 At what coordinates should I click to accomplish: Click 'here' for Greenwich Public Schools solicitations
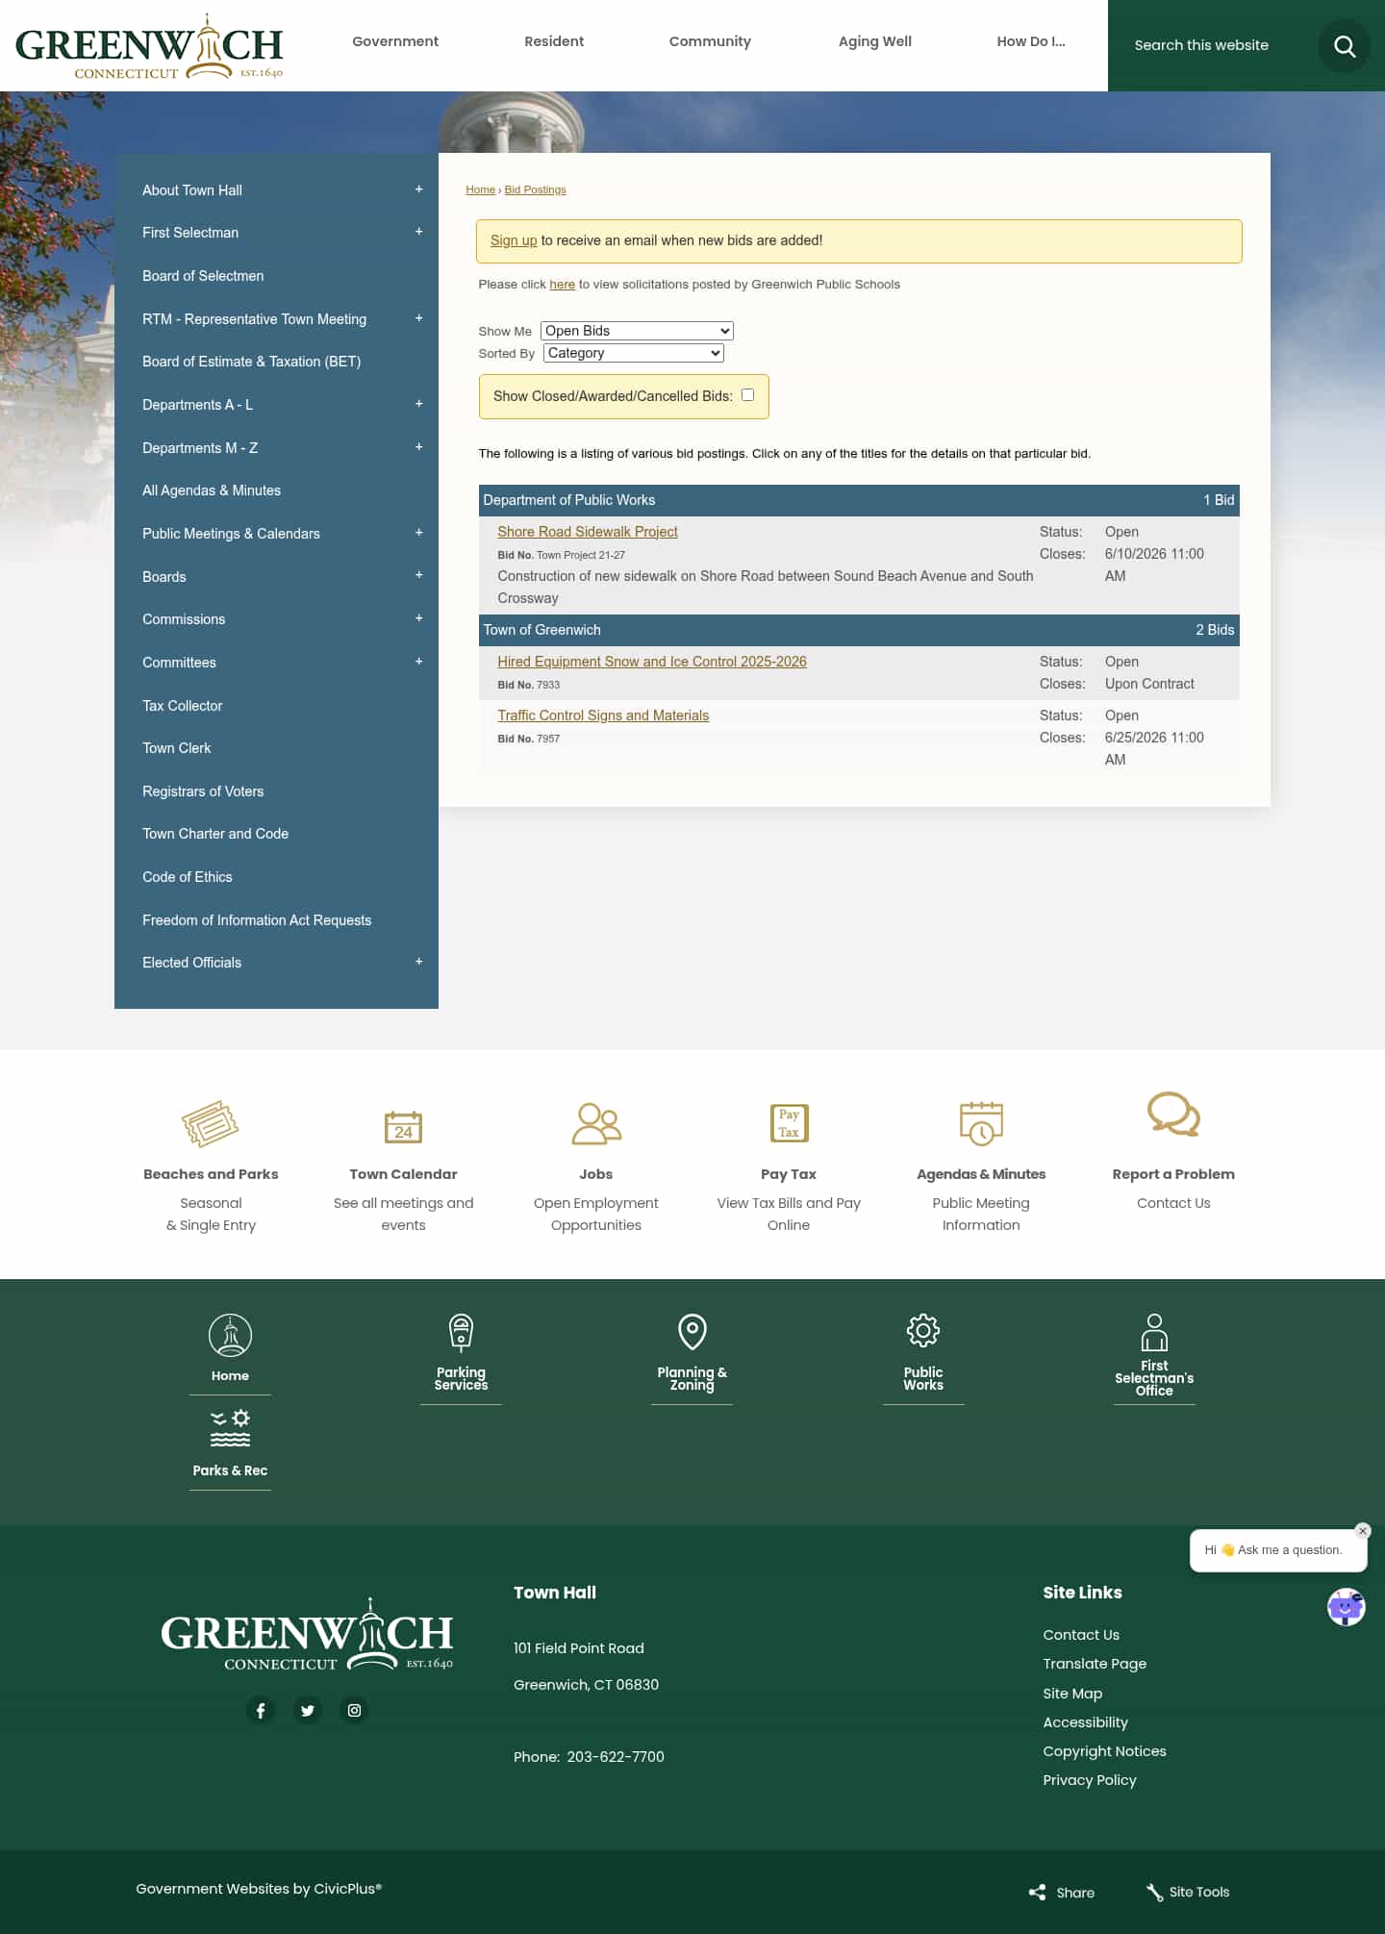pos(563,285)
